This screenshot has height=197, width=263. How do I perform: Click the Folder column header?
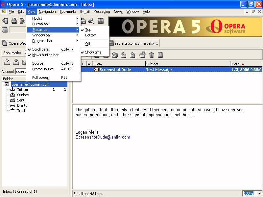14,79
